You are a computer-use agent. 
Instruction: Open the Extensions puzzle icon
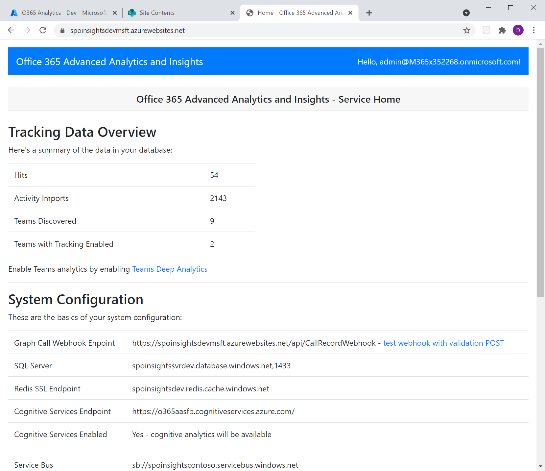click(502, 30)
